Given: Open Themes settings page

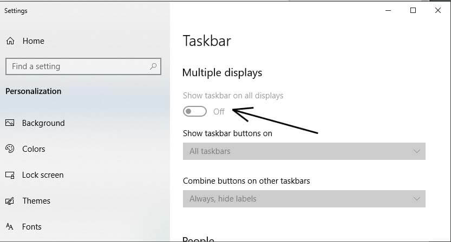Looking at the screenshot, I should [x=36, y=200].
